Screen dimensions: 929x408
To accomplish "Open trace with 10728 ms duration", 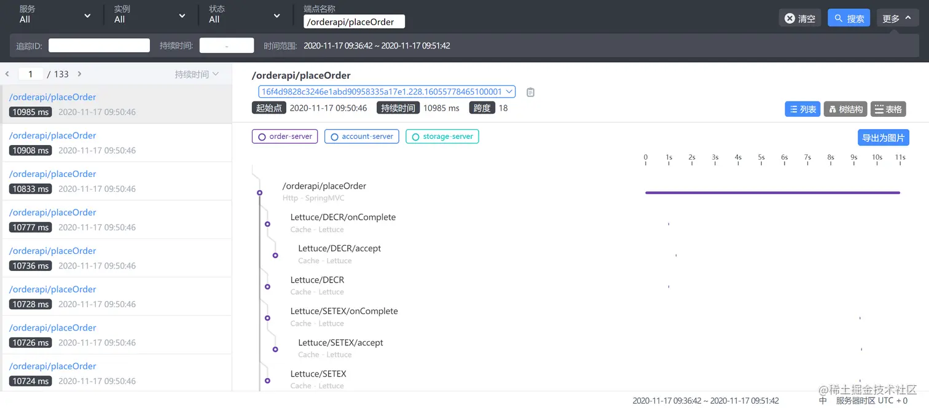I will pyautogui.click(x=117, y=296).
